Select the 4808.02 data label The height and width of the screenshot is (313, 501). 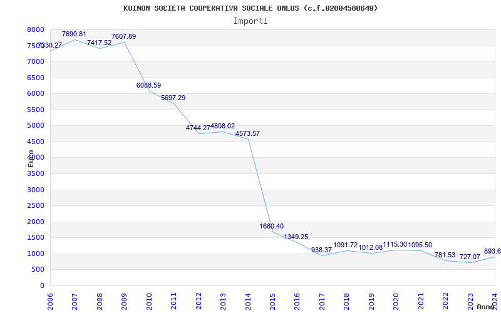click(223, 126)
